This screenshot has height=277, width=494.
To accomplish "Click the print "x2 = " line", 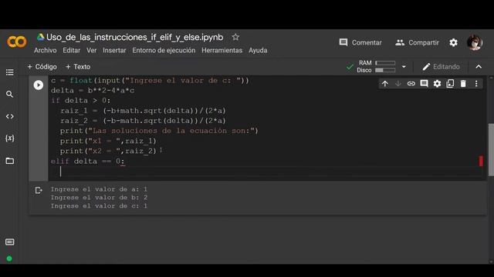I will coord(108,151).
